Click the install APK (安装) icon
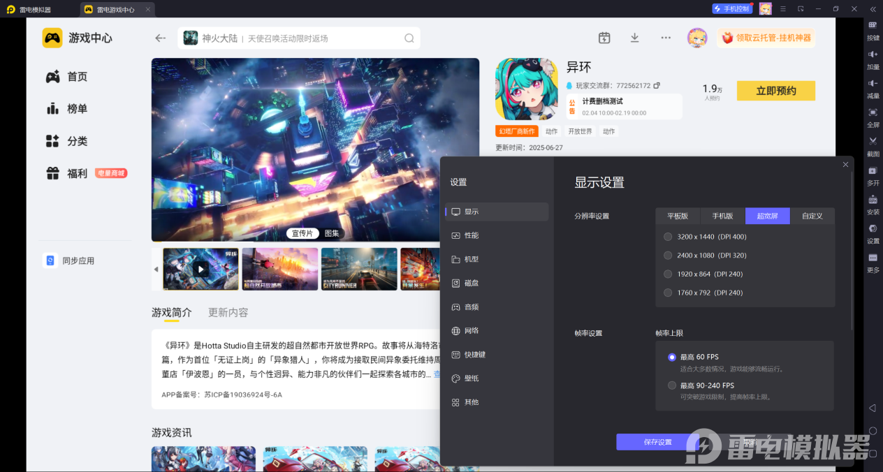Image resolution: width=883 pixels, height=472 pixels. 873,200
